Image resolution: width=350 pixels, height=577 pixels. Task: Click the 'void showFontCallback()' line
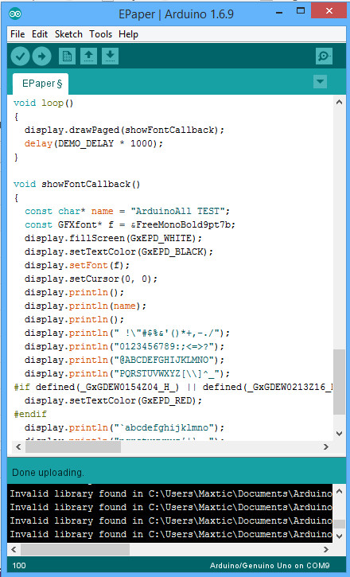77,184
